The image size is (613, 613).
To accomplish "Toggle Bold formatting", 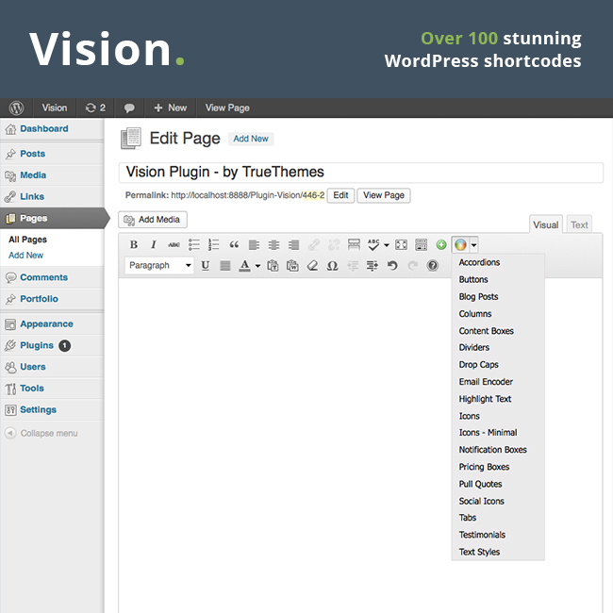I will click(x=134, y=245).
